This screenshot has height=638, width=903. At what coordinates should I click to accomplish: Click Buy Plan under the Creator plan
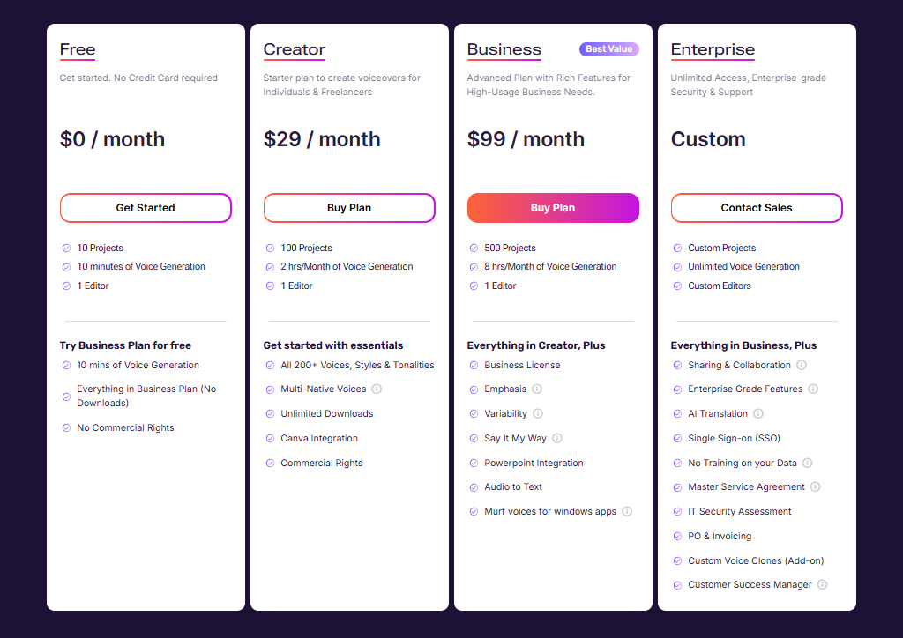349,208
